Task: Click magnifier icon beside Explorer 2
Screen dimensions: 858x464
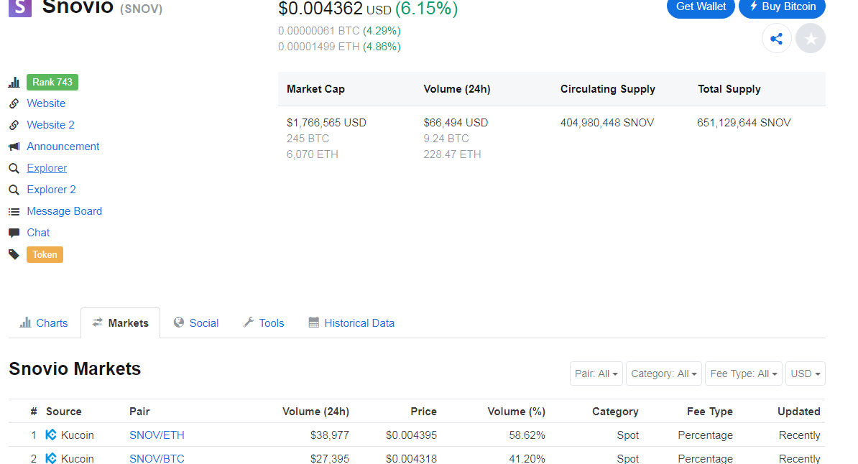Action: pyautogui.click(x=14, y=190)
